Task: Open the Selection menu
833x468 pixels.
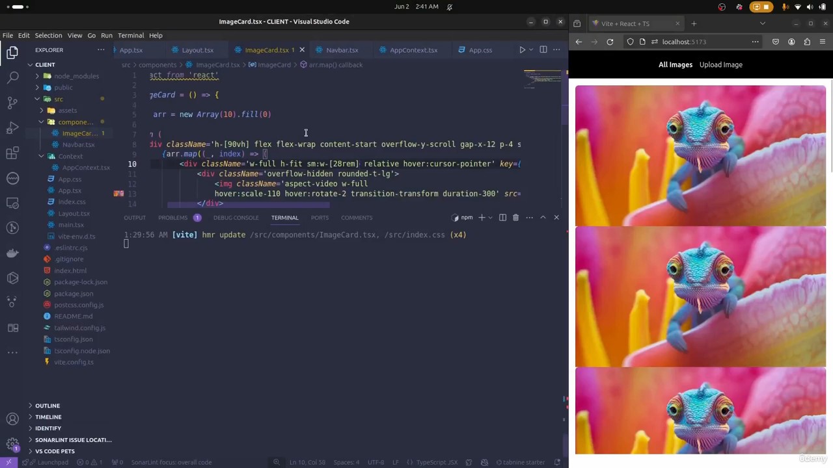Action: pos(48,36)
